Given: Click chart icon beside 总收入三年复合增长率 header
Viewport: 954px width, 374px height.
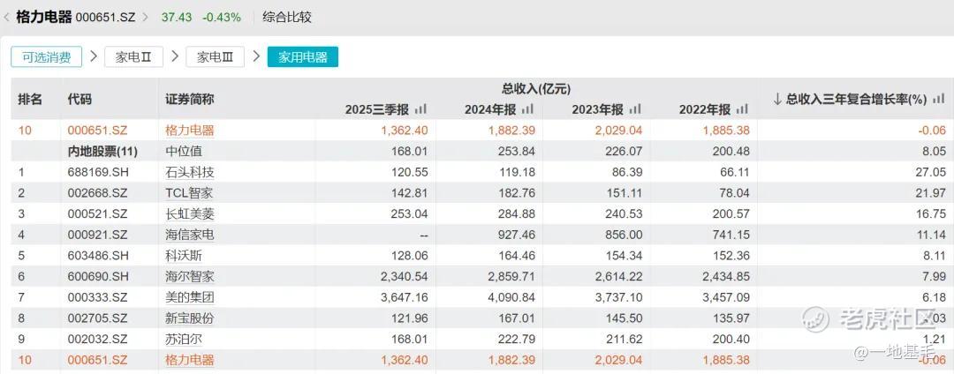Looking at the screenshot, I should click(939, 99).
